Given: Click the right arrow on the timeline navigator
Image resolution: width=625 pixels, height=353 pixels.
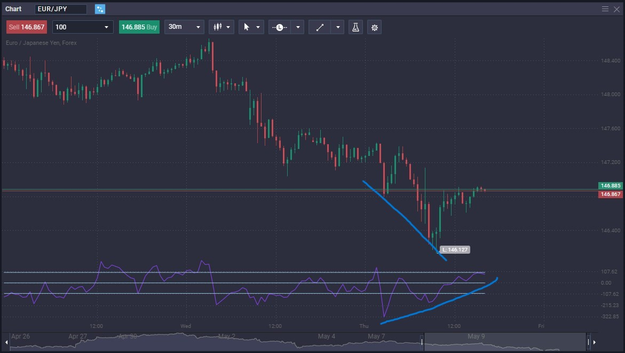Looking at the screenshot, I should [x=595, y=342].
